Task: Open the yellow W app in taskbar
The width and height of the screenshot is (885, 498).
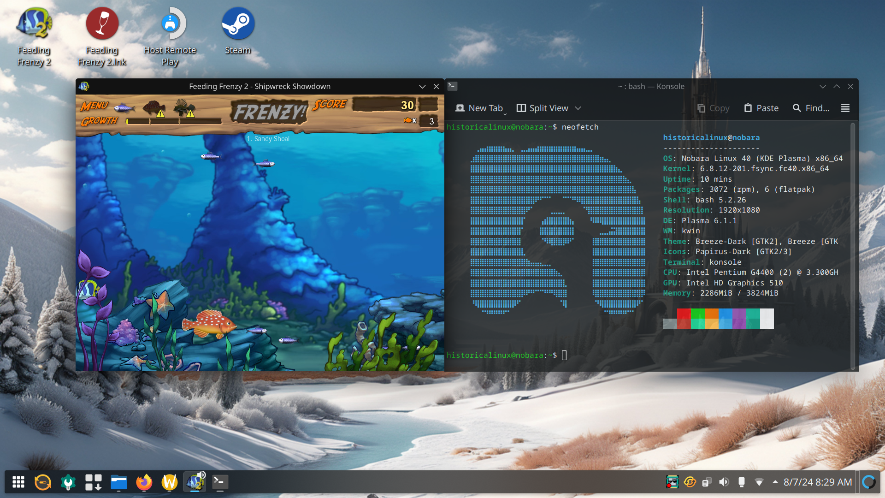Action: [x=170, y=482]
